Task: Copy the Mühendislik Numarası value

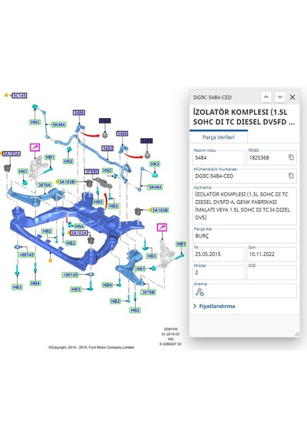Action: [x=291, y=176]
